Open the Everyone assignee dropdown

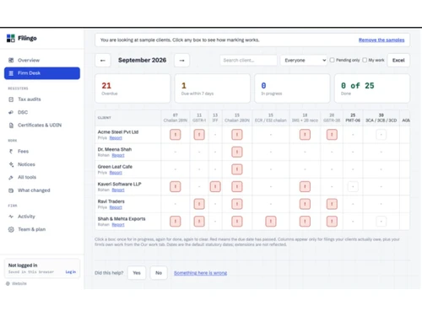(x=304, y=61)
